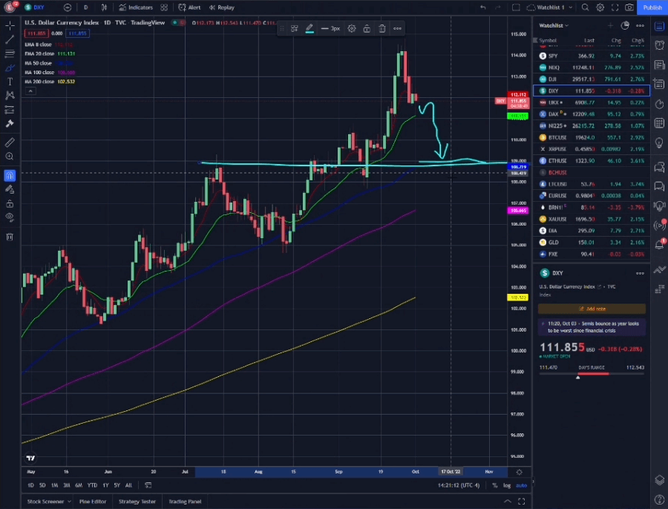Open the Pine Editor tab
Viewport: 668px width, 509px height.
click(93, 502)
